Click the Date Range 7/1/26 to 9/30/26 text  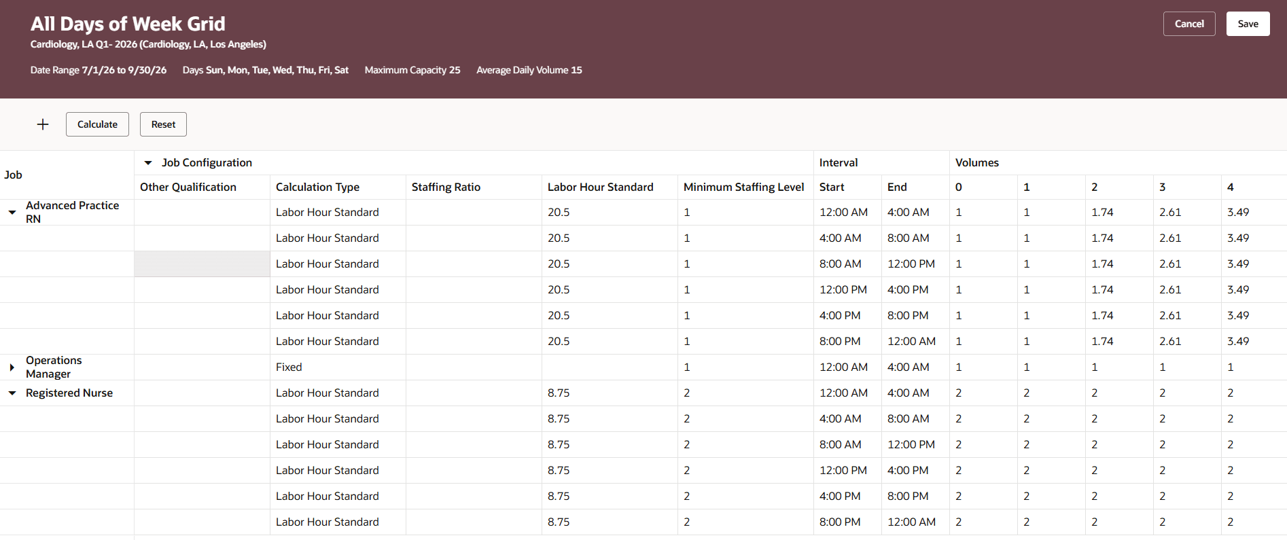[x=99, y=70]
